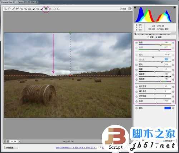Rotate the image clockwise
Viewport: 179px width, 153px height.
tap(58, 9)
